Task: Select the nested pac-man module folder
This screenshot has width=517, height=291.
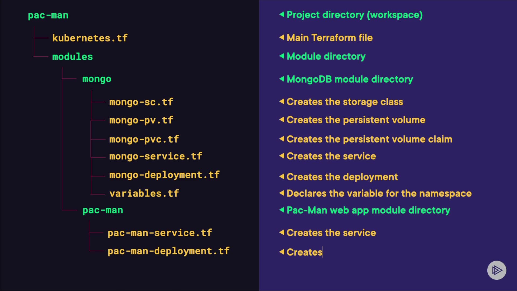Action: (103, 210)
